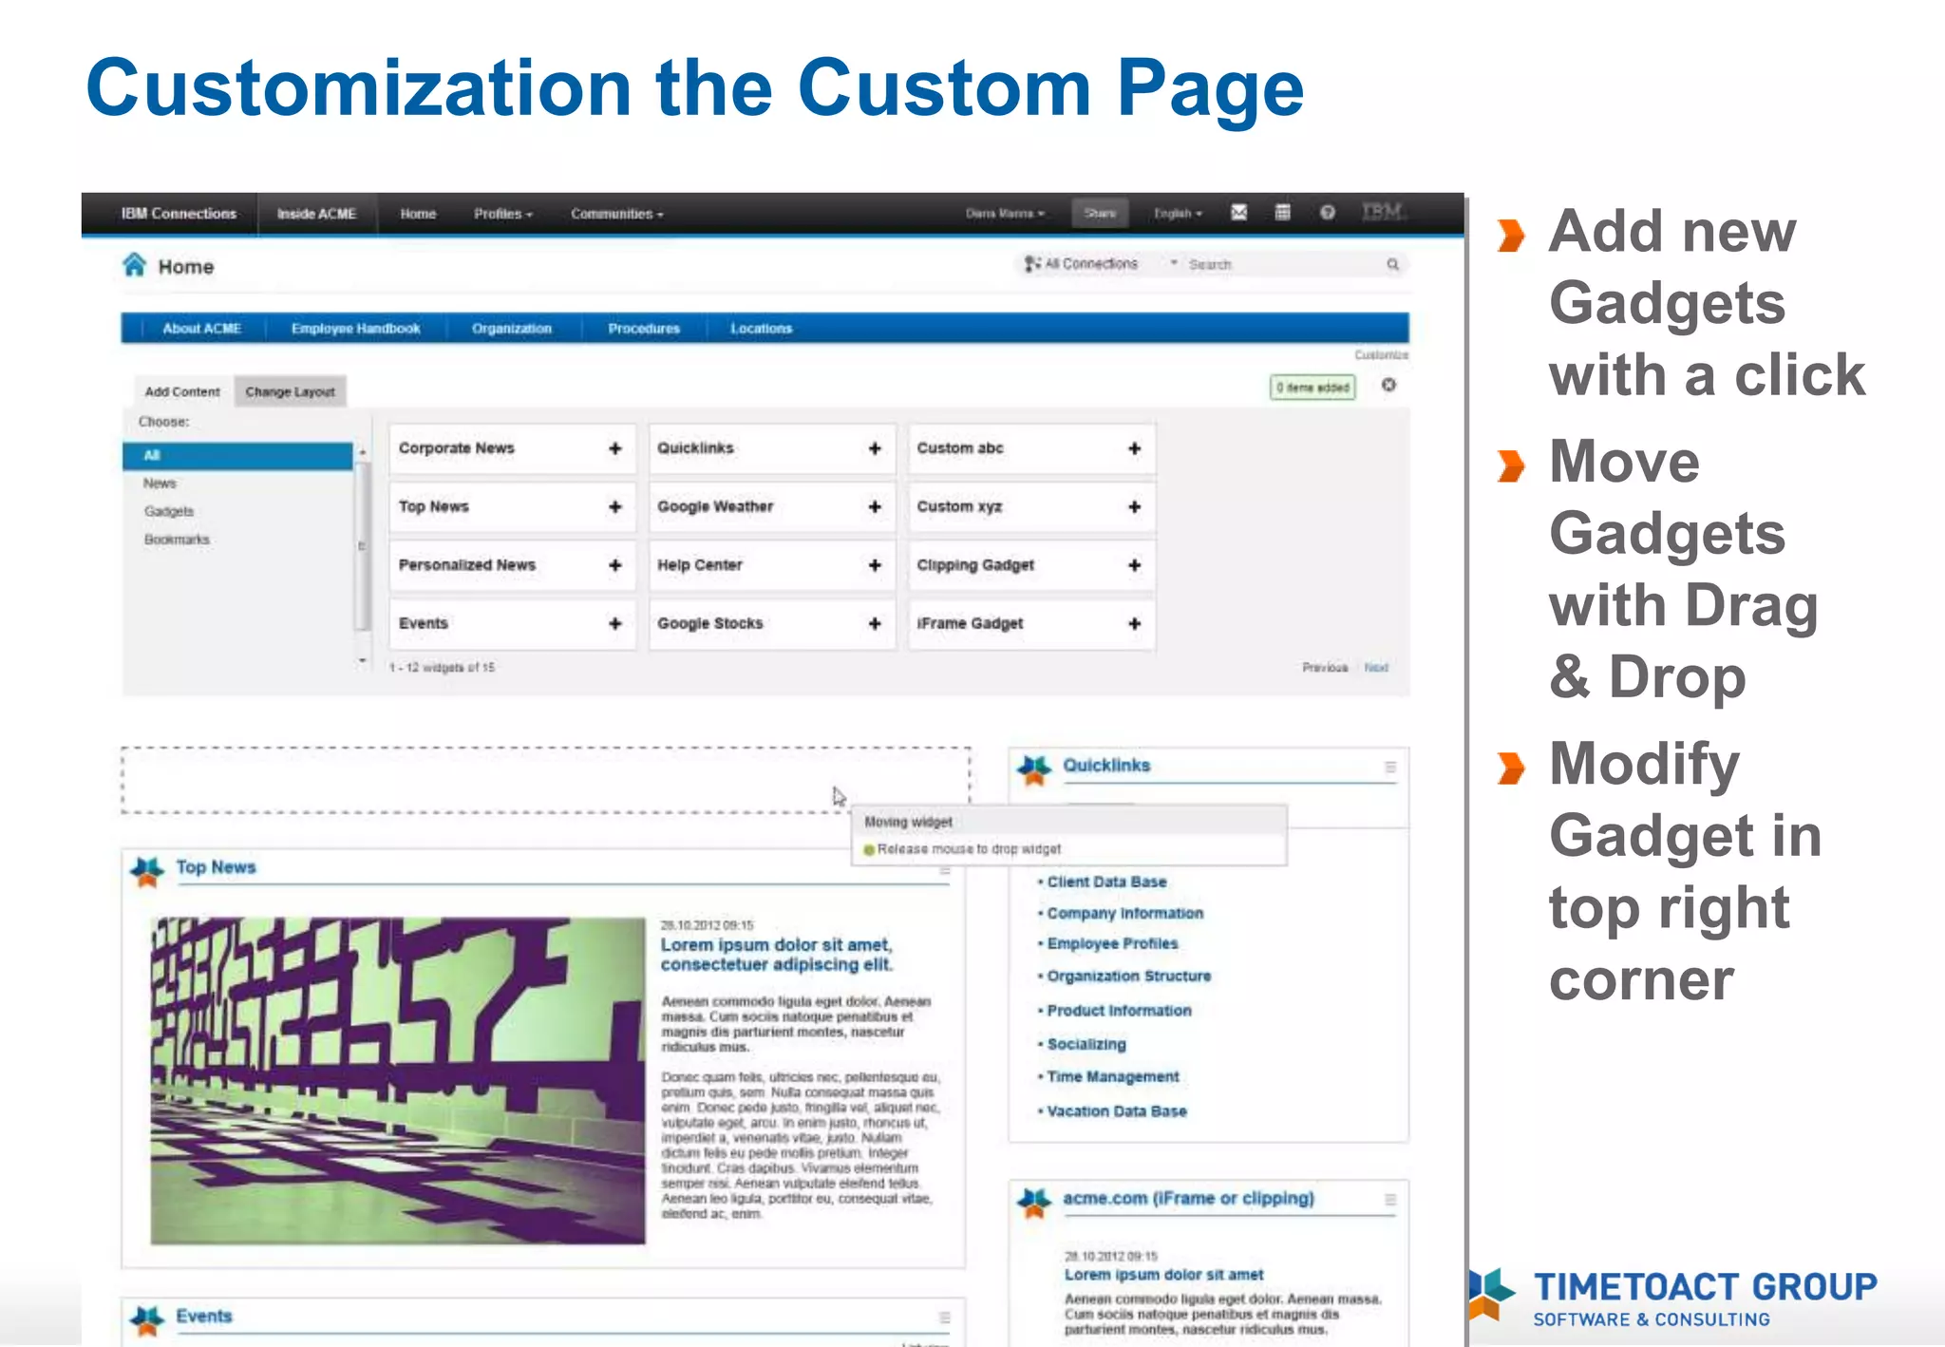
Task: Open the Quicklinks widget menu icon
Action: [x=1390, y=768]
